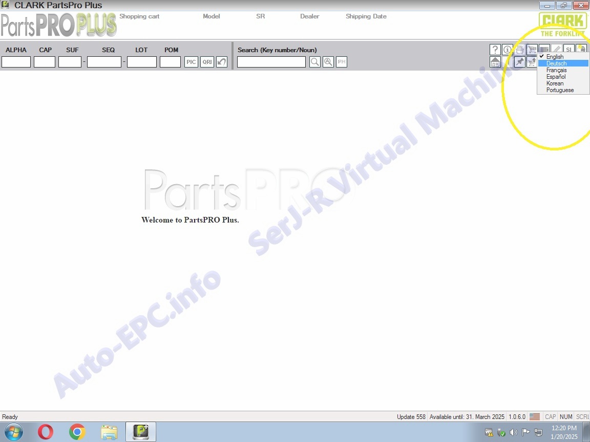Click the PIC button
590x442 pixels.
click(191, 62)
